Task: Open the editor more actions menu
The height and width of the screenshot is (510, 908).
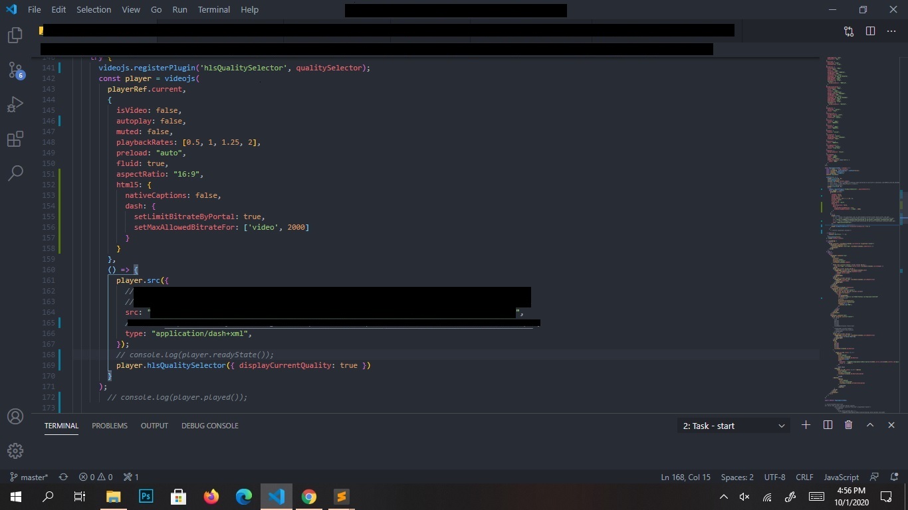Action: (x=891, y=31)
